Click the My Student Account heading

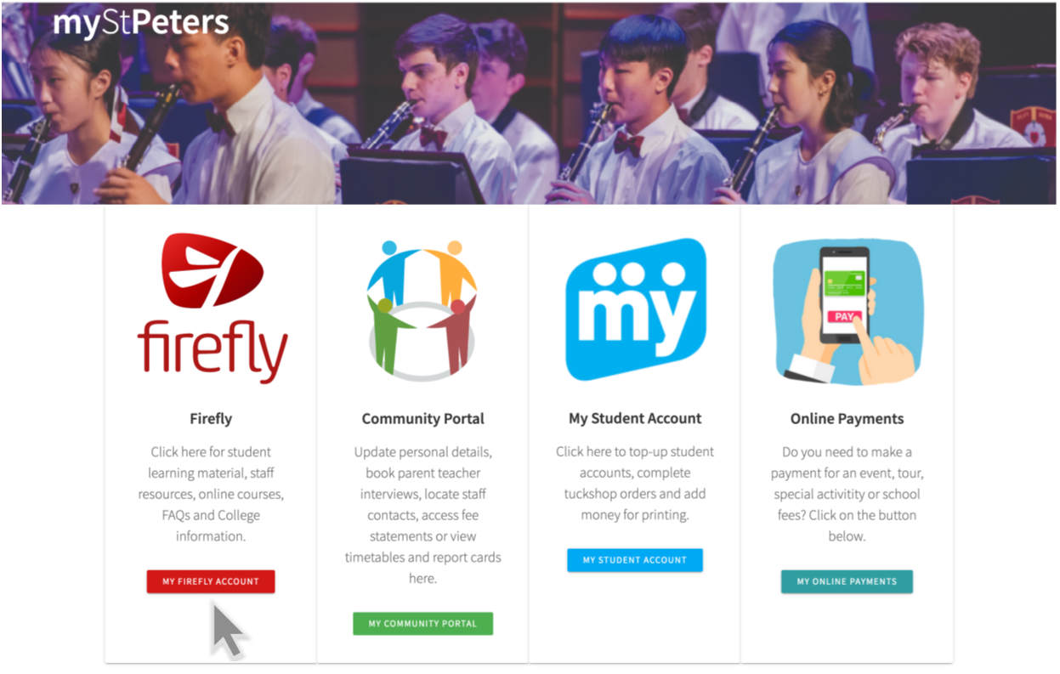click(x=635, y=418)
